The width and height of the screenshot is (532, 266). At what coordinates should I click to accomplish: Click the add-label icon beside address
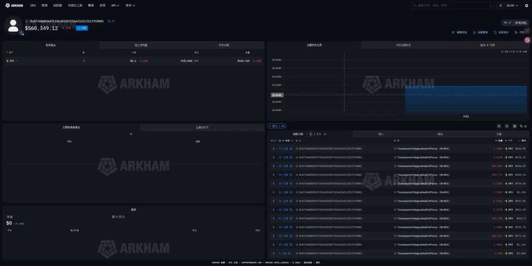[113, 21]
